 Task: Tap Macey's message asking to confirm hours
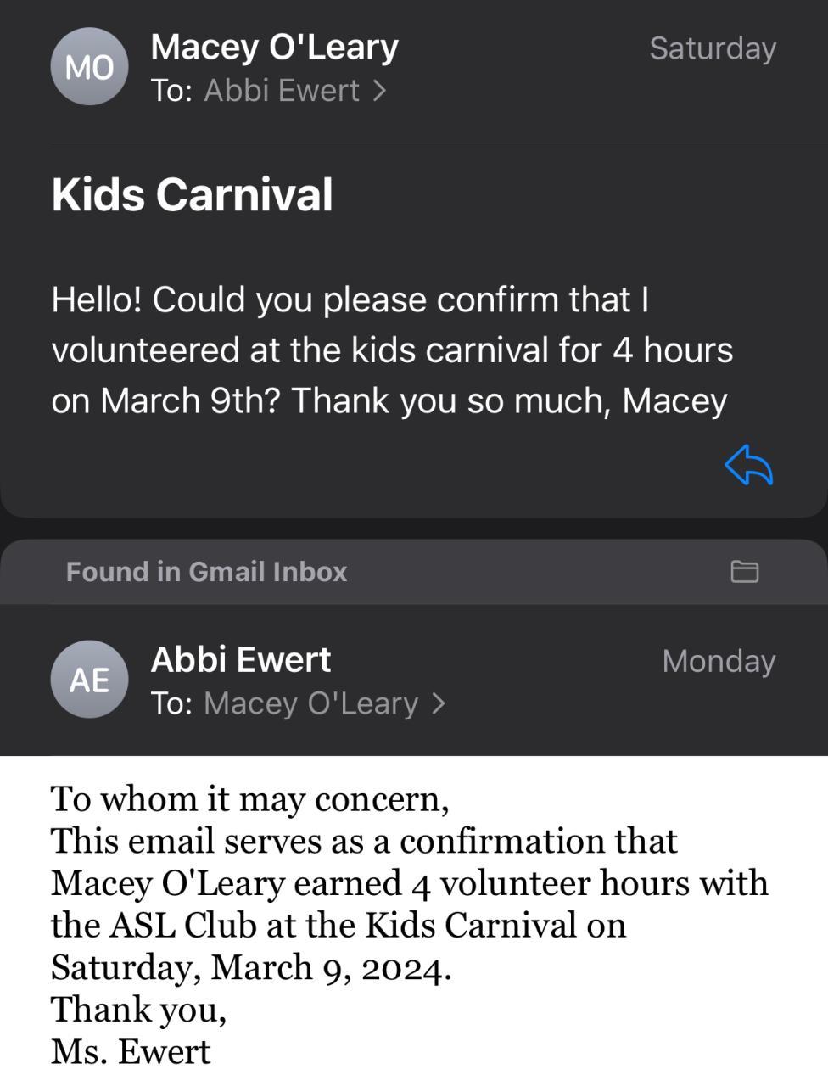pos(390,350)
